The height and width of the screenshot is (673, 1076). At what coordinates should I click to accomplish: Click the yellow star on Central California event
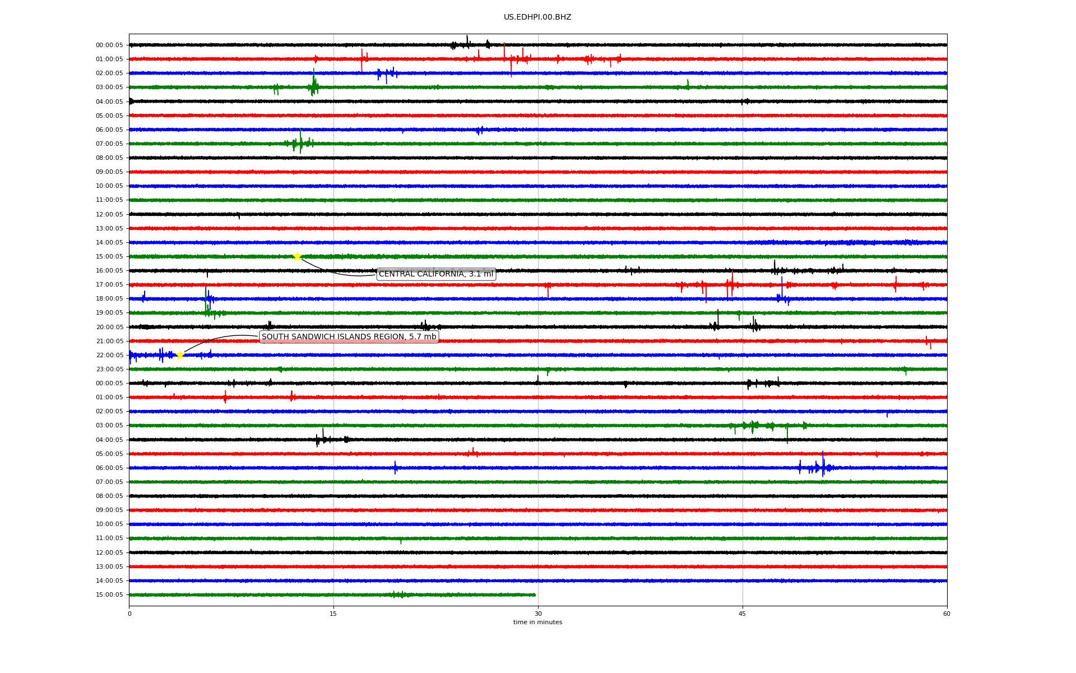tap(297, 256)
